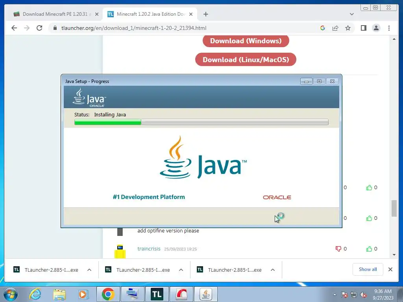
Task: Expand options for third TLauncher download
Action: [x=273, y=270]
